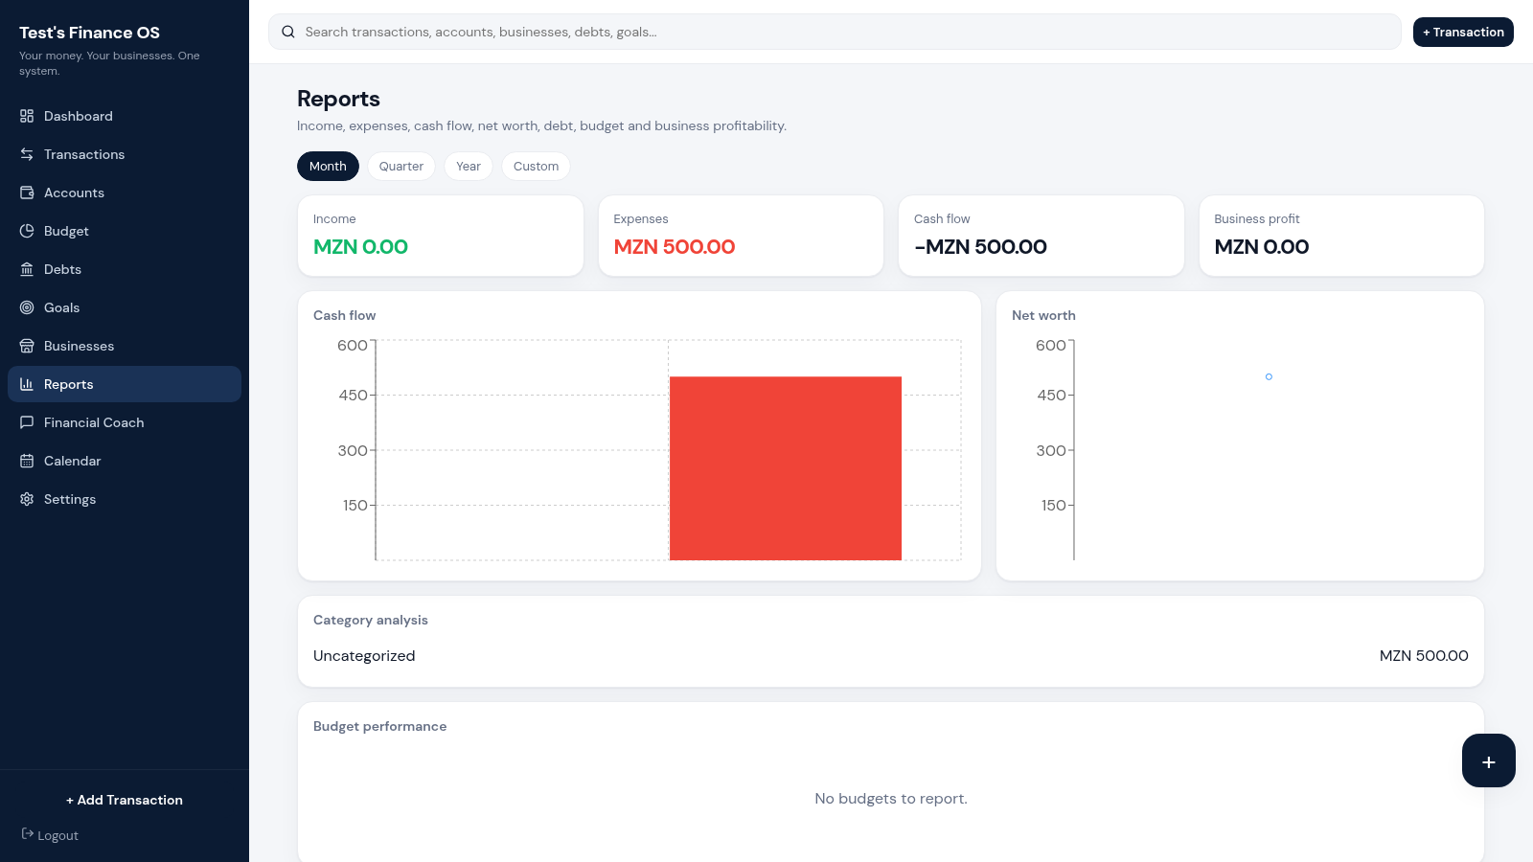Screen dimensions: 1533x862
Task: Click the floating plus button
Action: click(1489, 760)
